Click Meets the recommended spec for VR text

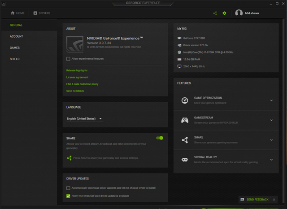pos(226,162)
